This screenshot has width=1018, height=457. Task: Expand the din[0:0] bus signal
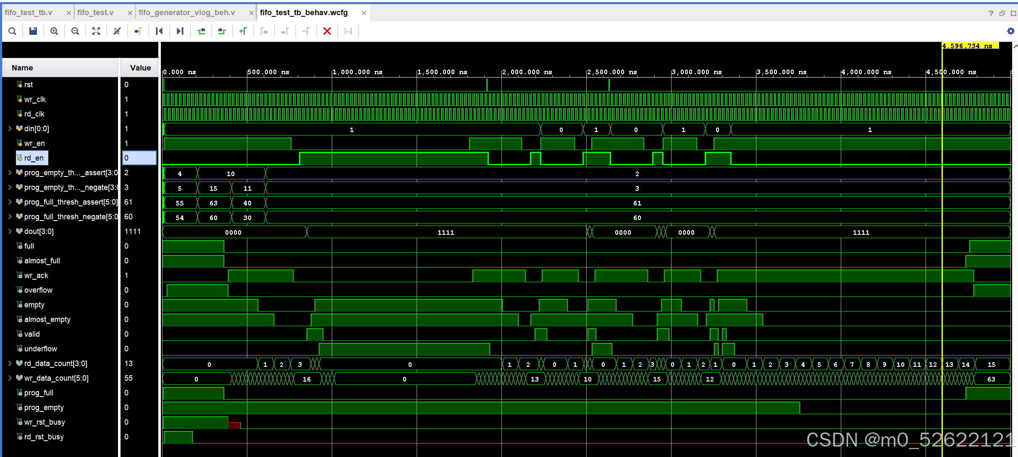click(x=10, y=129)
